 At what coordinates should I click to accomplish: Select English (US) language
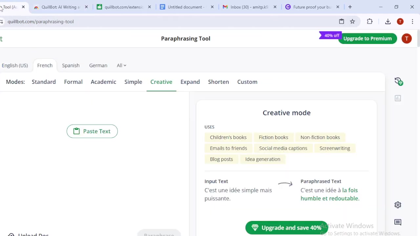[15, 65]
